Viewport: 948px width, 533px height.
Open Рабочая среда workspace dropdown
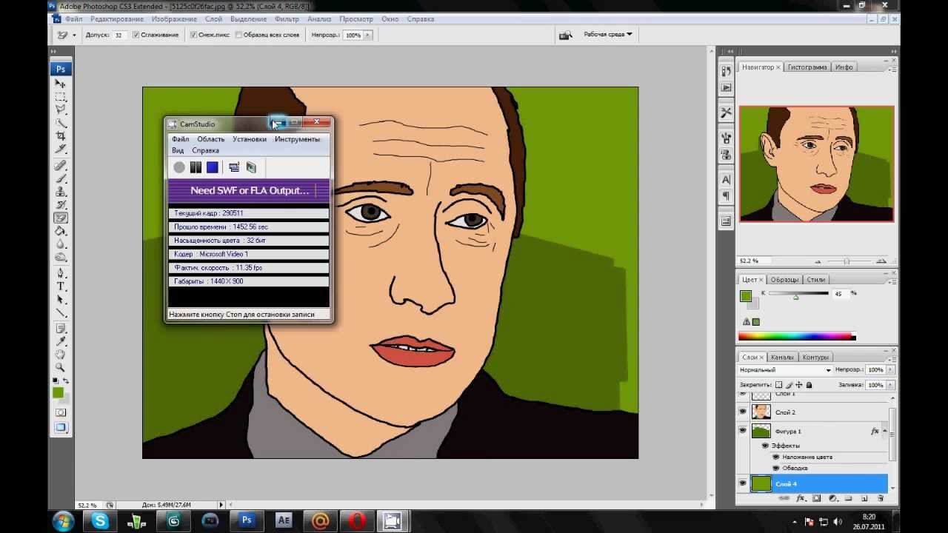[608, 35]
